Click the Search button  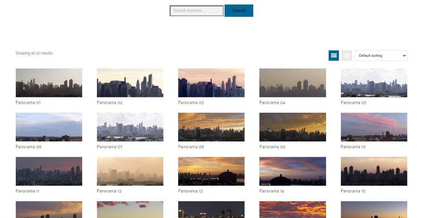(x=239, y=11)
